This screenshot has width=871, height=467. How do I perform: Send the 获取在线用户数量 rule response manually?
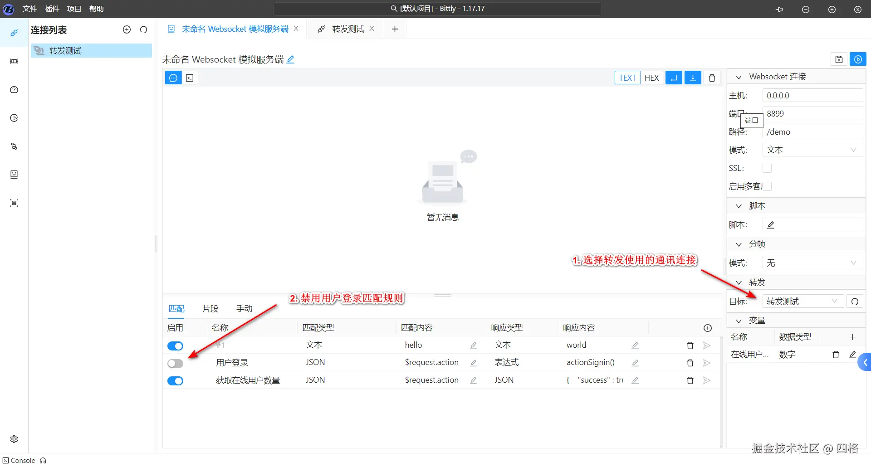707,380
